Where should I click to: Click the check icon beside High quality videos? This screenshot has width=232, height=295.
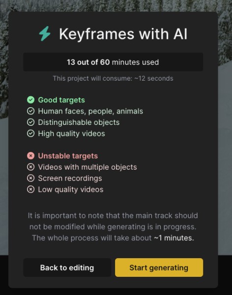pyautogui.click(x=30, y=133)
